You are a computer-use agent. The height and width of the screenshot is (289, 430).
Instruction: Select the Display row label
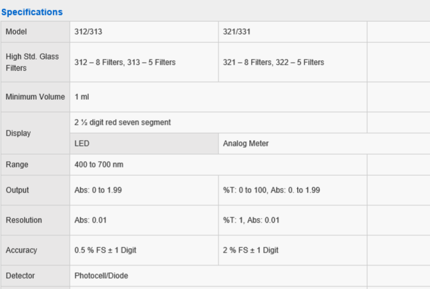coord(35,133)
